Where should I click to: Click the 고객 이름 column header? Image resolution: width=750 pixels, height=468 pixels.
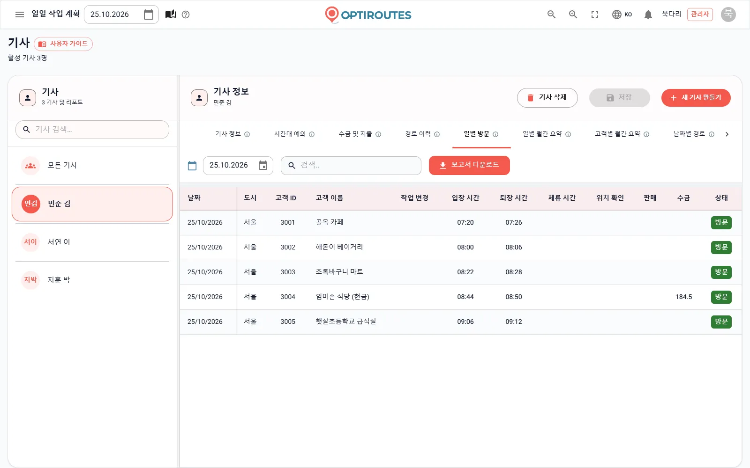coord(330,198)
